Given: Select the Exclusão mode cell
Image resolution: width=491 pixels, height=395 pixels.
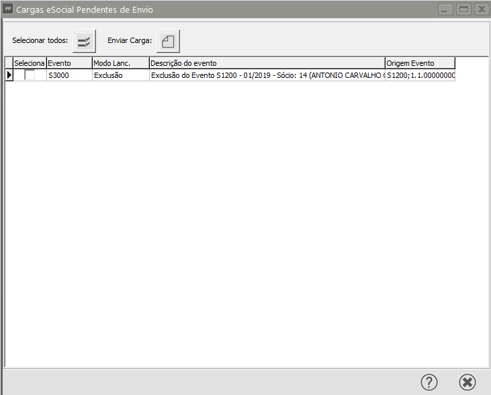Looking at the screenshot, I should pyautogui.click(x=120, y=76).
